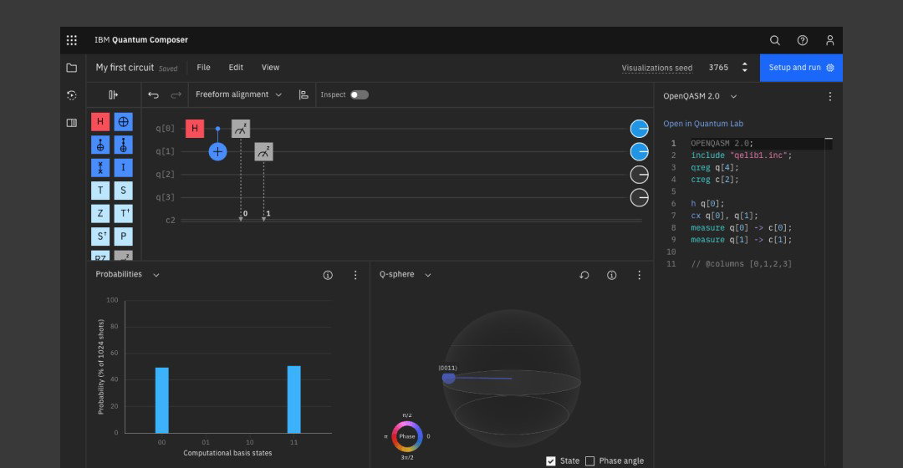Click the seed value 3765 field
903x468 pixels.
click(x=719, y=68)
